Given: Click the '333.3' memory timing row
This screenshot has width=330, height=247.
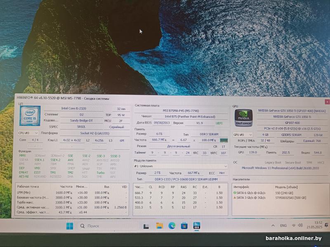Looking at the screenshot, I should 180,207.
